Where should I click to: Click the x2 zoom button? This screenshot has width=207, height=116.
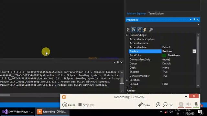click(x=171, y=105)
